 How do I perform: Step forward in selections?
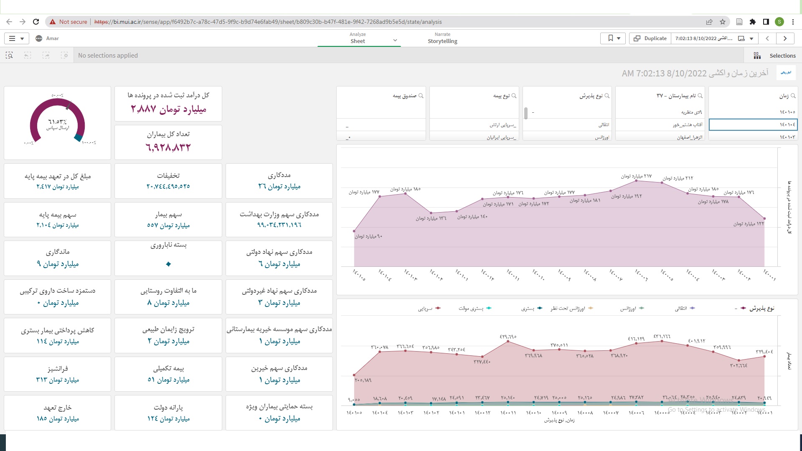pyautogui.click(x=46, y=55)
